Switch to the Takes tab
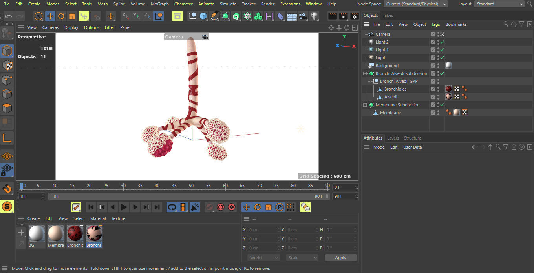The image size is (534, 273). [388, 15]
